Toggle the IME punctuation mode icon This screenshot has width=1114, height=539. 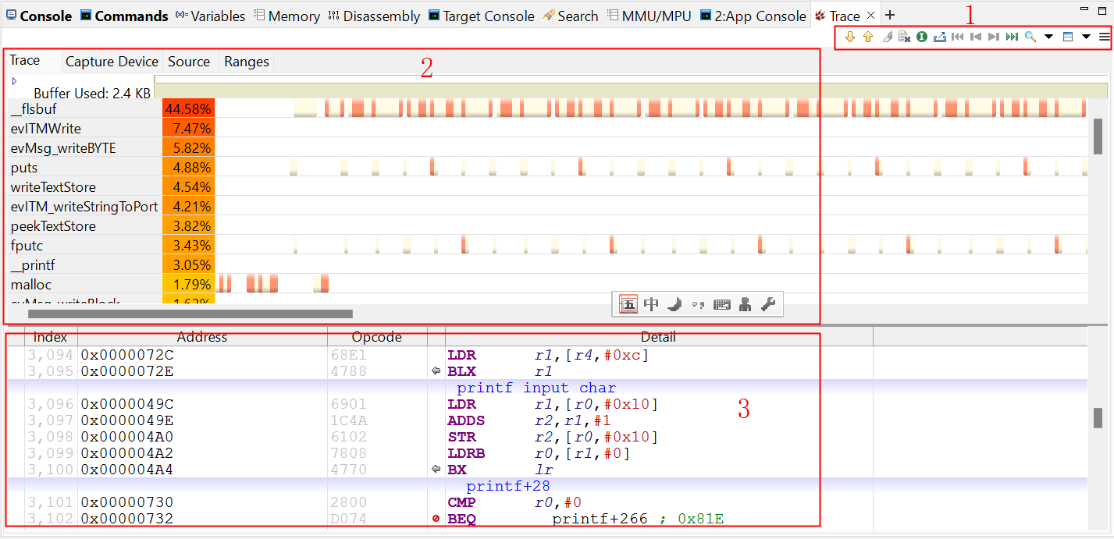pos(698,304)
